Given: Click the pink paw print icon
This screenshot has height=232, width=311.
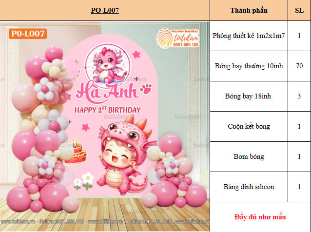Looking at the screenshot, I should coord(146,89).
